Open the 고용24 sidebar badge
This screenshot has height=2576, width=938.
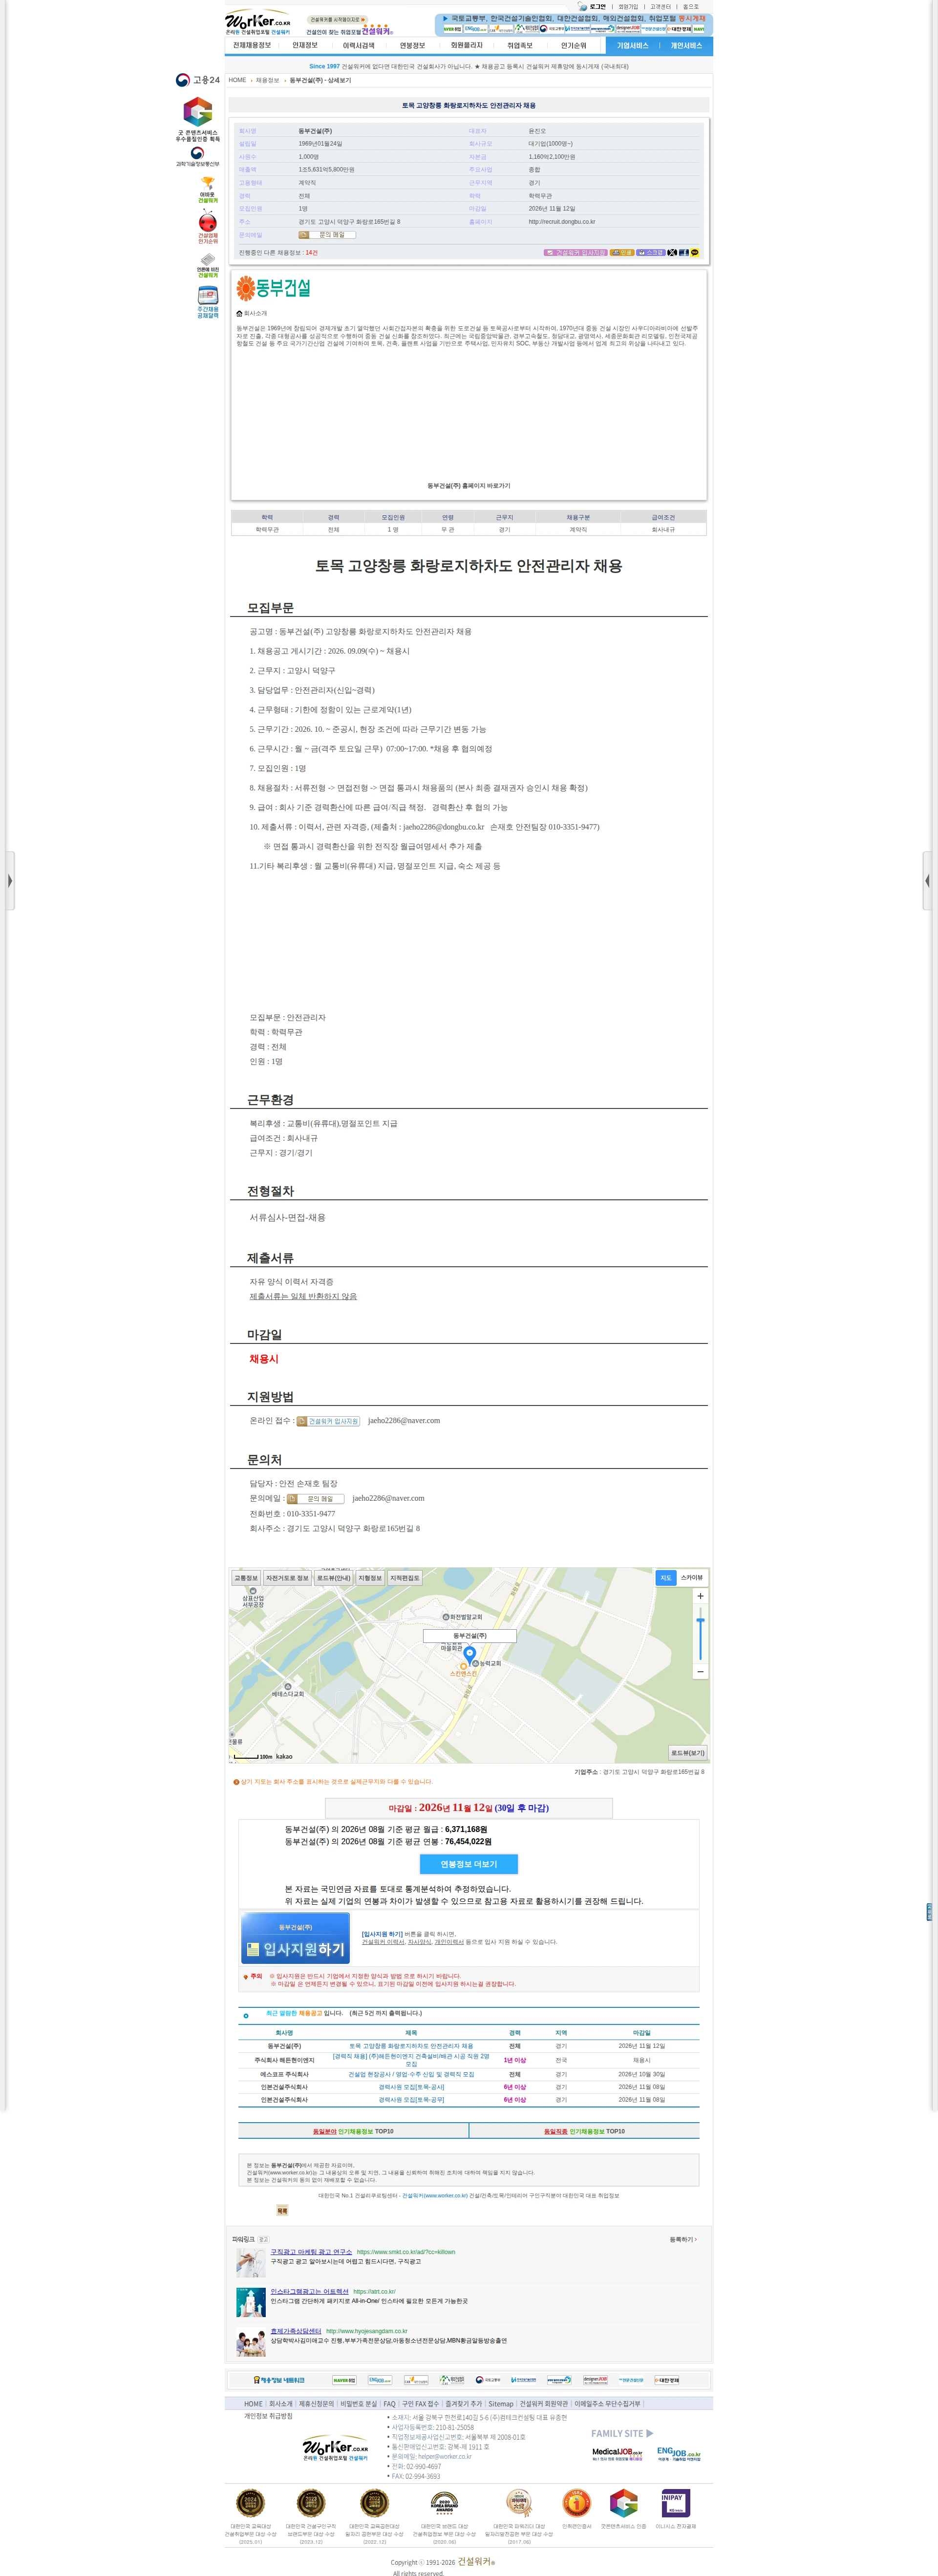197,80
